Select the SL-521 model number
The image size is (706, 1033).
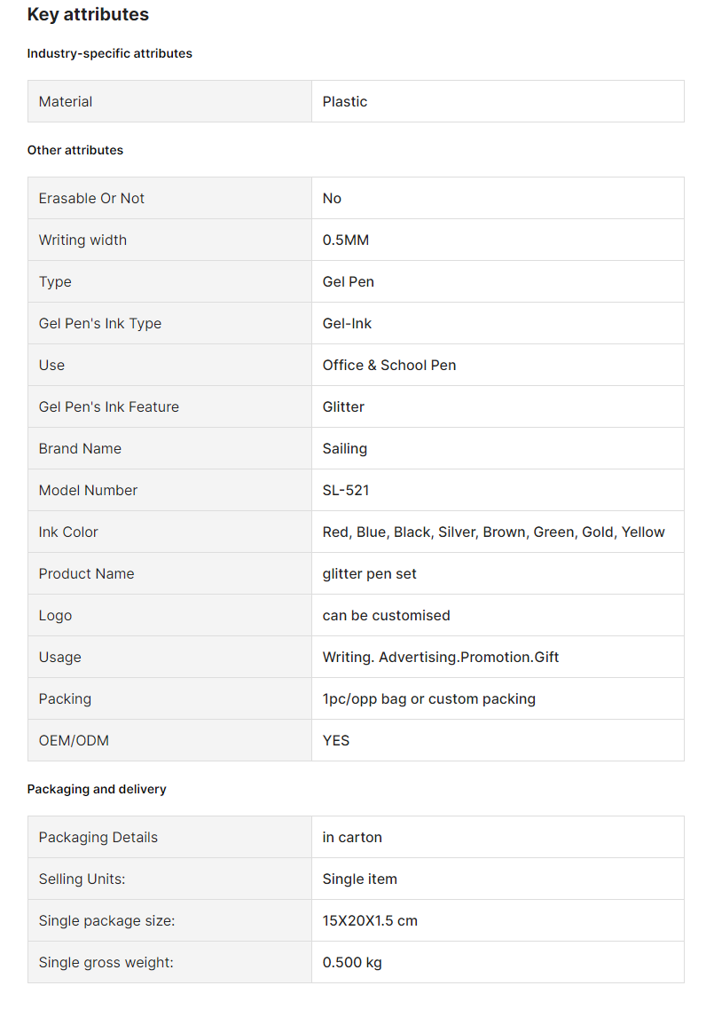(346, 490)
